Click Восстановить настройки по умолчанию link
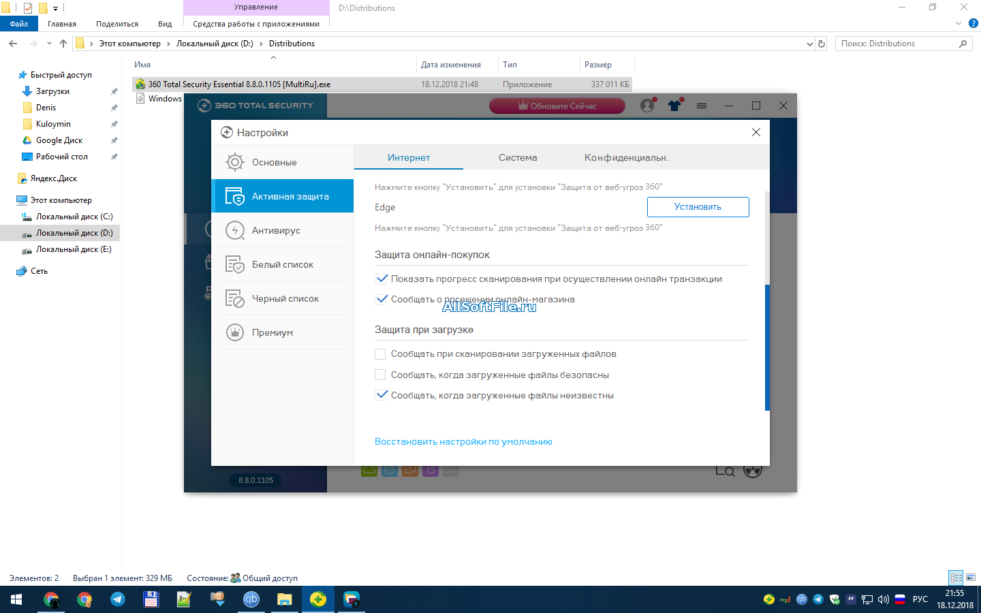Viewport: 981px width, 613px height. [x=463, y=441]
